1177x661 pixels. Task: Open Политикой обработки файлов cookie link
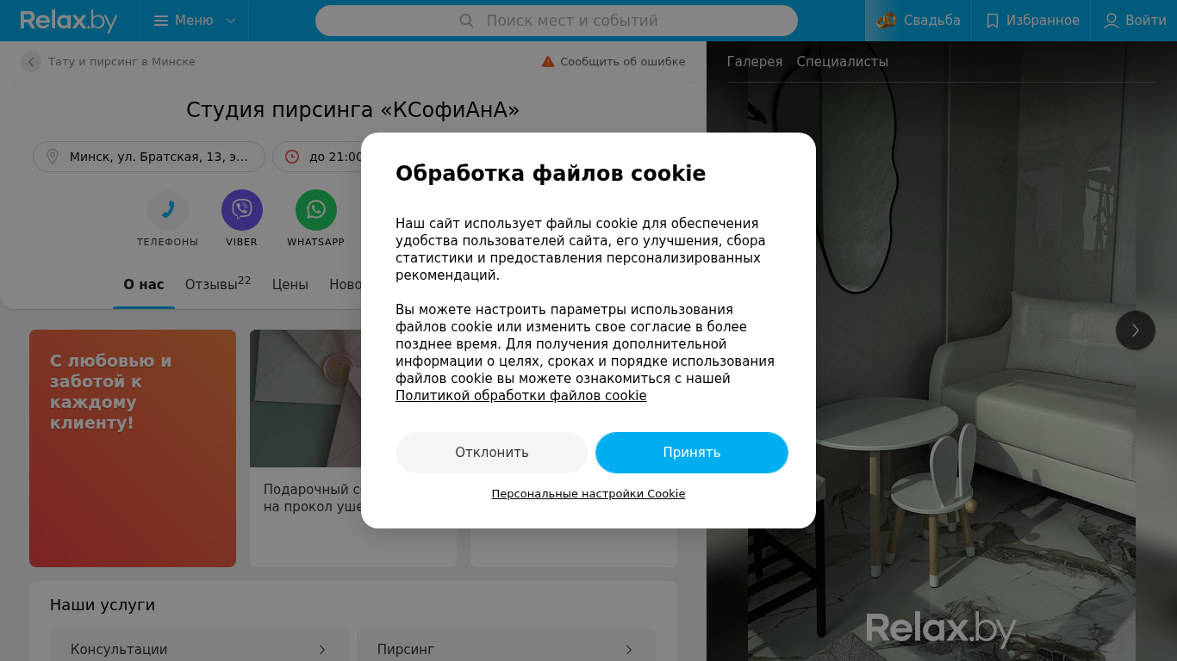click(521, 396)
